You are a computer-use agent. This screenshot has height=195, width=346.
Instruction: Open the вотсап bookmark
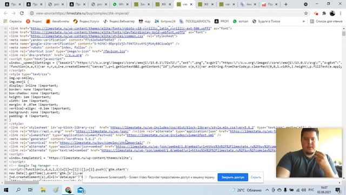241,22
